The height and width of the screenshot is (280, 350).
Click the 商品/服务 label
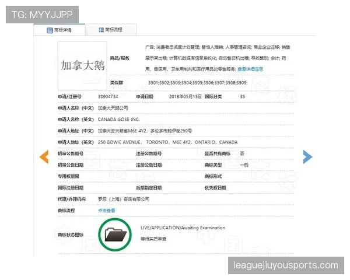click(x=120, y=58)
